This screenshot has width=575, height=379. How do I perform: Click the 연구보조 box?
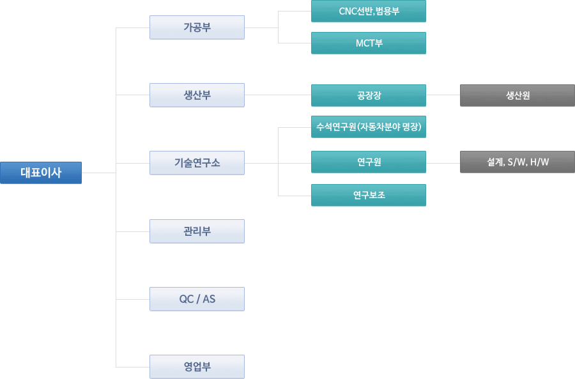[x=369, y=195]
